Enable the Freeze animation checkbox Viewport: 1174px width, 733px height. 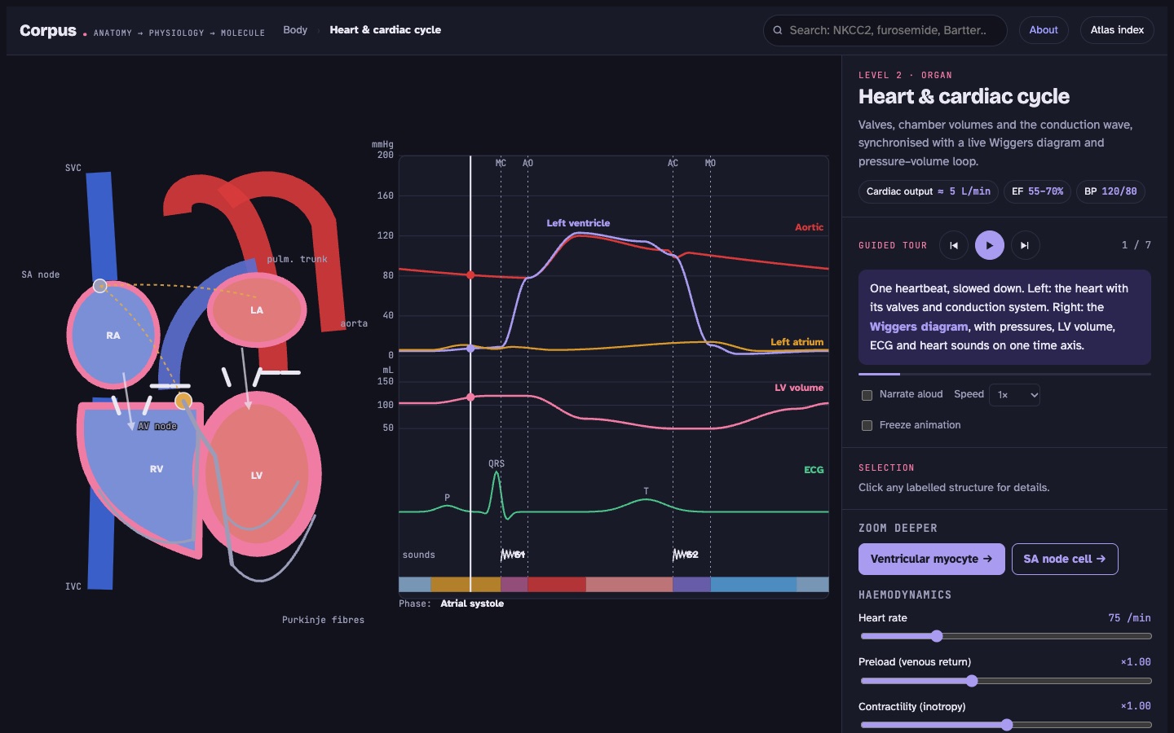(867, 425)
